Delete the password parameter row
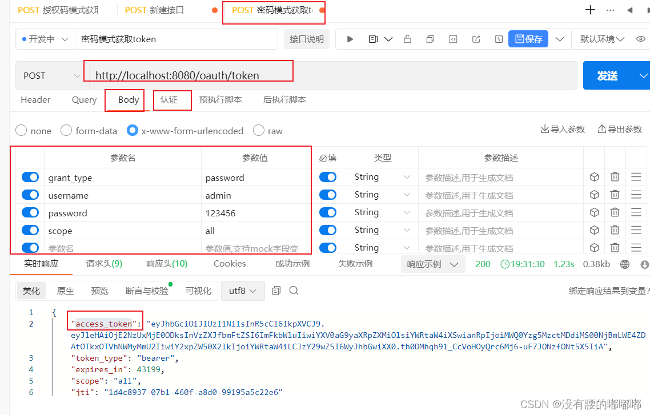This screenshot has width=650, height=415. [x=615, y=212]
